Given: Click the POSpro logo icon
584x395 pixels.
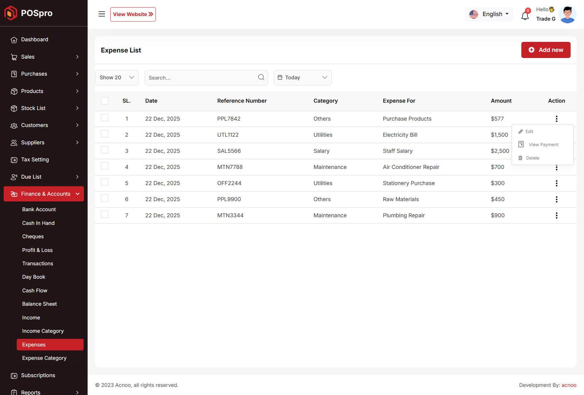Looking at the screenshot, I should [11, 13].
